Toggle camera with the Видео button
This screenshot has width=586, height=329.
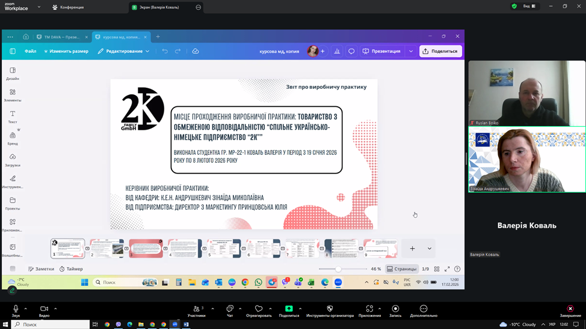click(44, 310)
